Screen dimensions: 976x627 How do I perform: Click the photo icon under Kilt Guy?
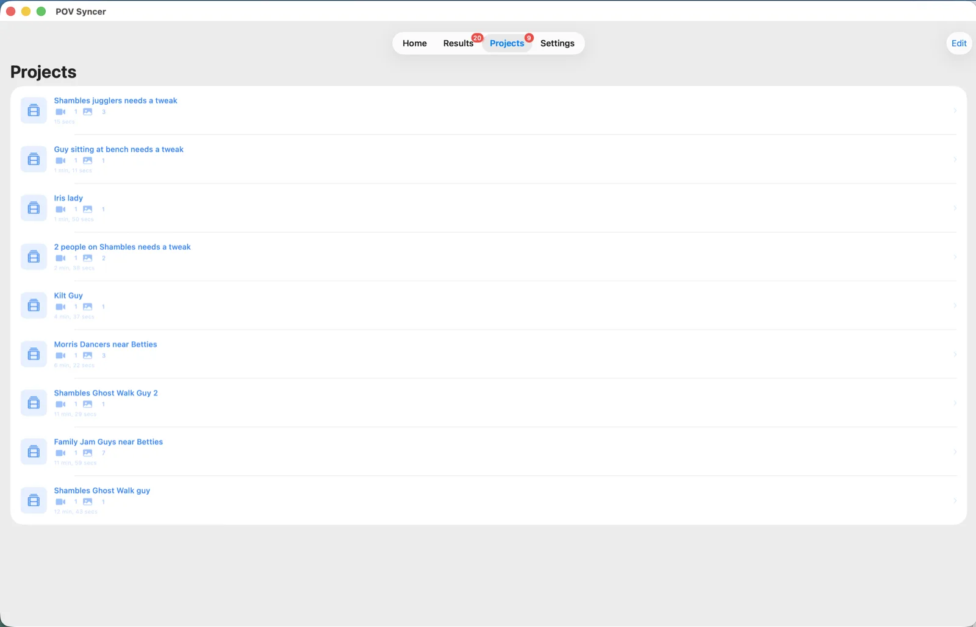[88, 307]
